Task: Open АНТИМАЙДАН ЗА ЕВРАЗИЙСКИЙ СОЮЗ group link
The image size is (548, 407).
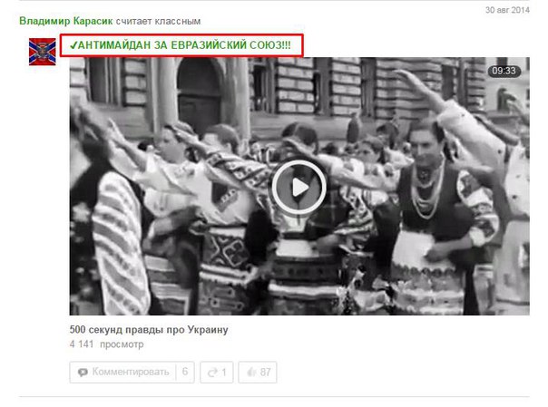Action: (x=181, y=45)
